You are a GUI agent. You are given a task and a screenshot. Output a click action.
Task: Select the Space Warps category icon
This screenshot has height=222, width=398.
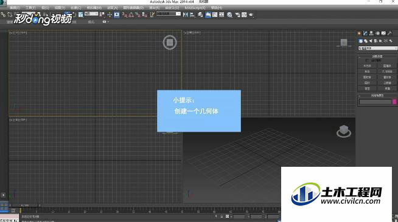click(386, 41)
